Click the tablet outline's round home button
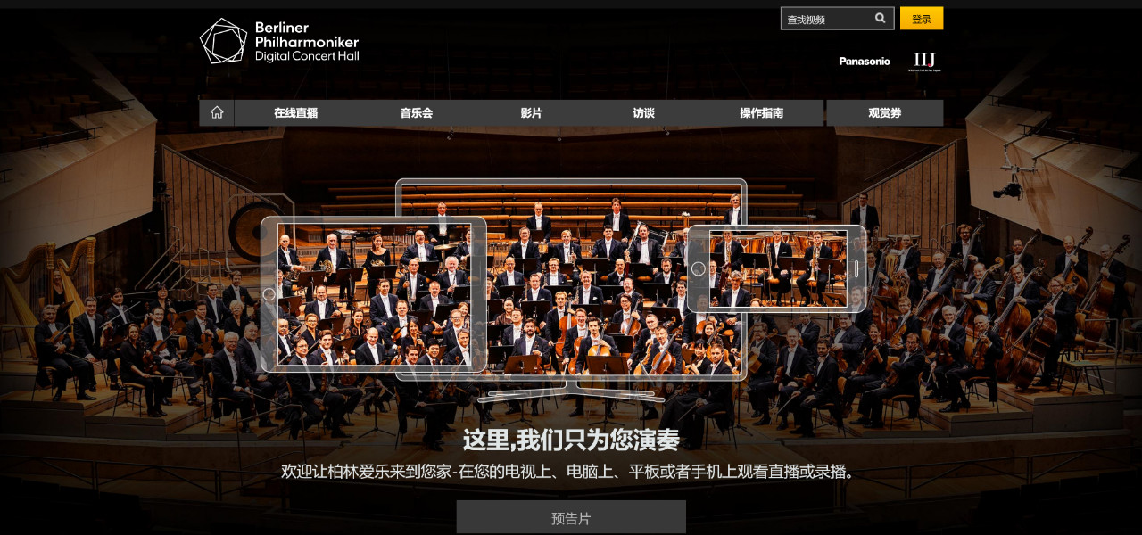 269,293
